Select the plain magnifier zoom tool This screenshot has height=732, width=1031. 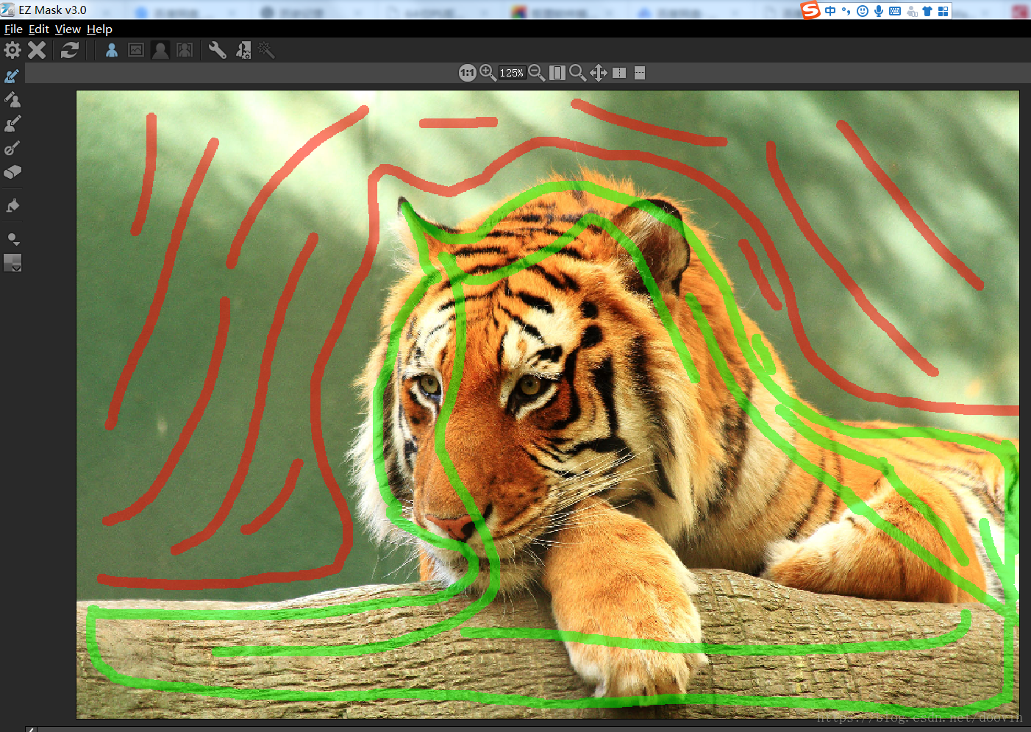point(577,73)
